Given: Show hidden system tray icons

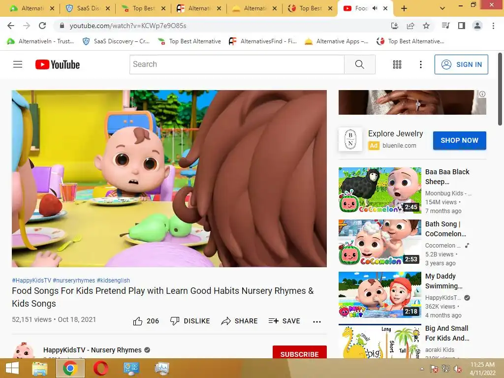Looking at the screenshot, I should 422,369.
